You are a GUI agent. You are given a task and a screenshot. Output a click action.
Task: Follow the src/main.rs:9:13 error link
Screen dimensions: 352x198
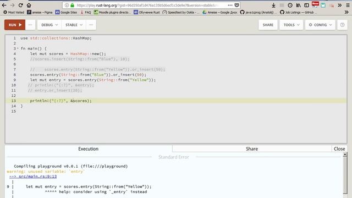[33, 177]
